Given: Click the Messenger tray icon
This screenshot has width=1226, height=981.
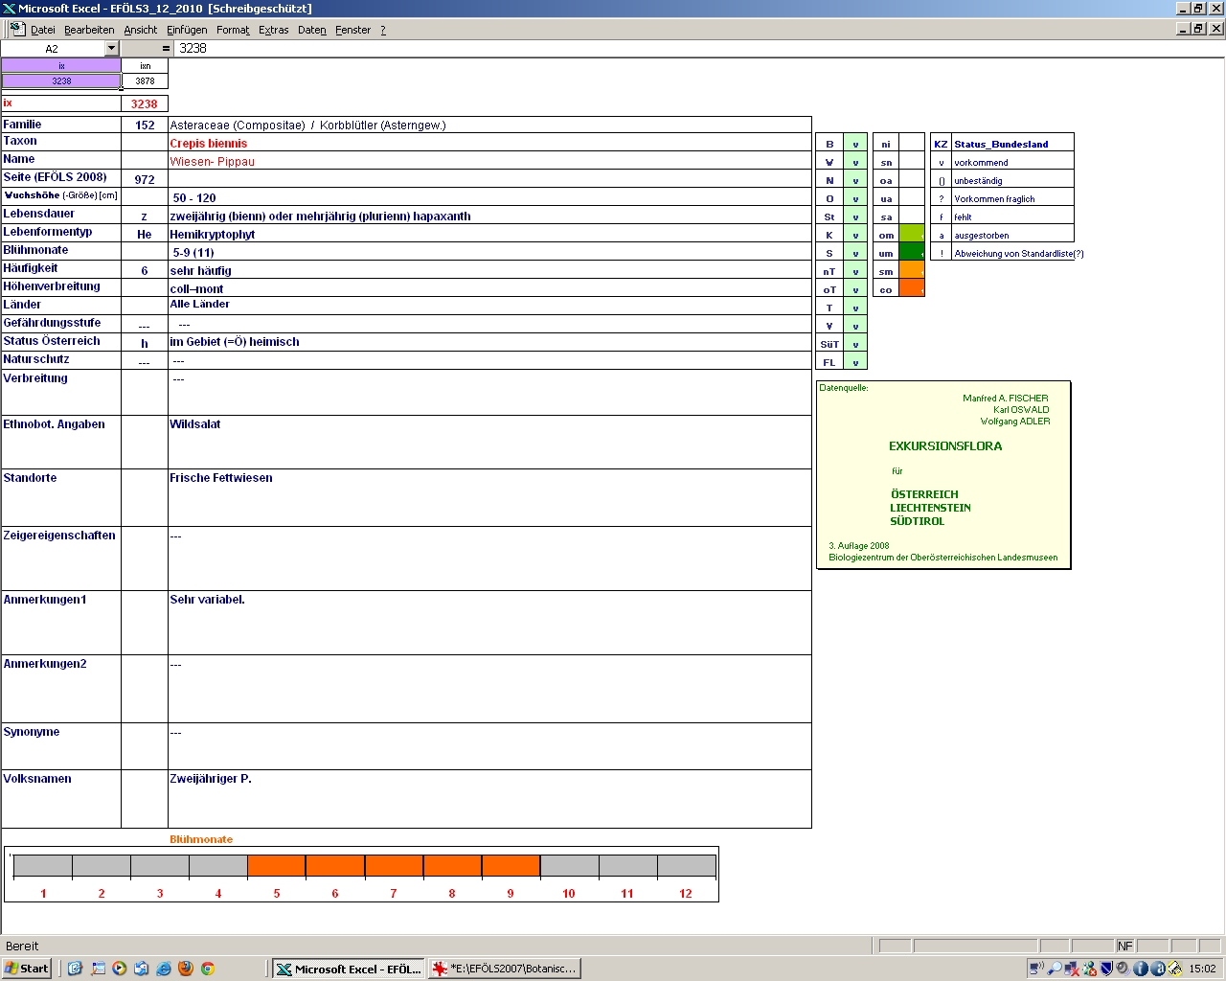Looking at the screenshot, I should (1089, 969).
